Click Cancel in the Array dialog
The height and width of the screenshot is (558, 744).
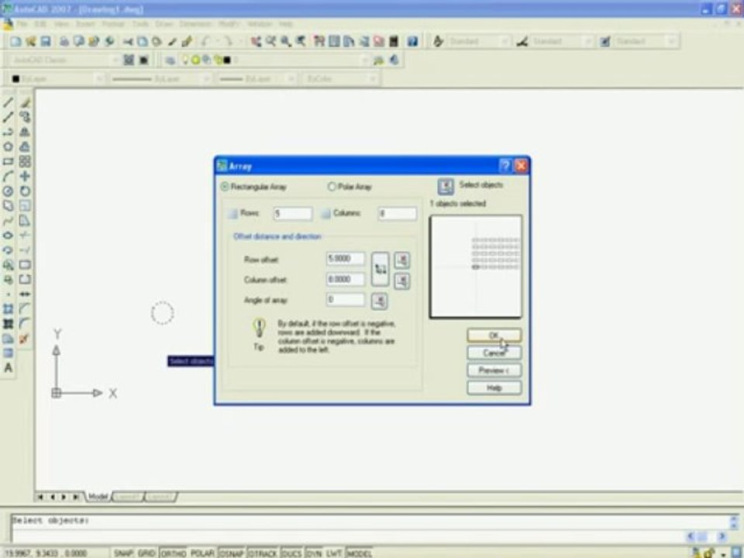tap(494, 353)
